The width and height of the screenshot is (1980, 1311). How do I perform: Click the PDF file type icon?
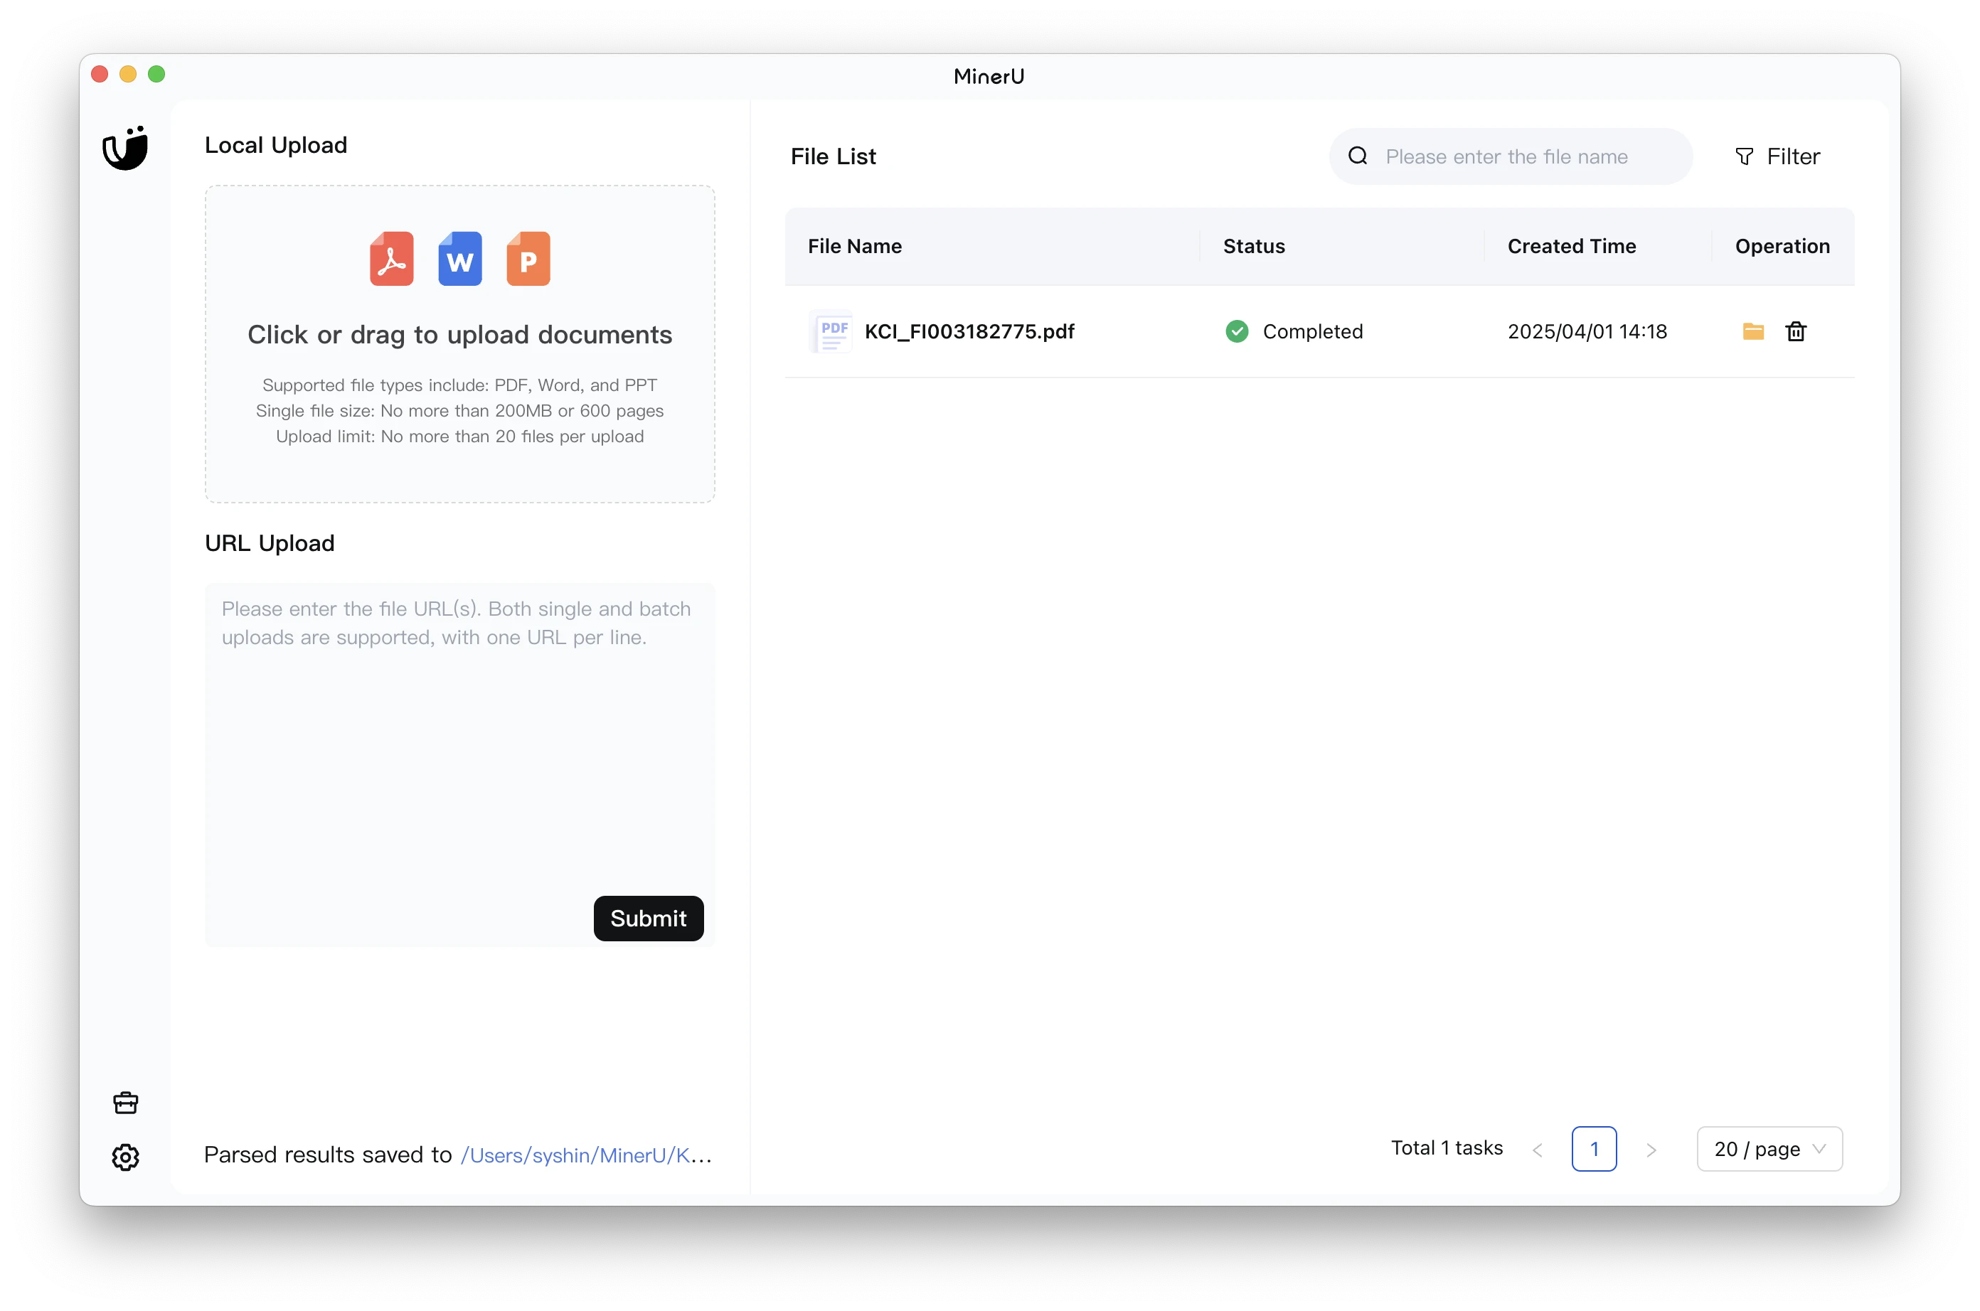[x=391, y=258]
